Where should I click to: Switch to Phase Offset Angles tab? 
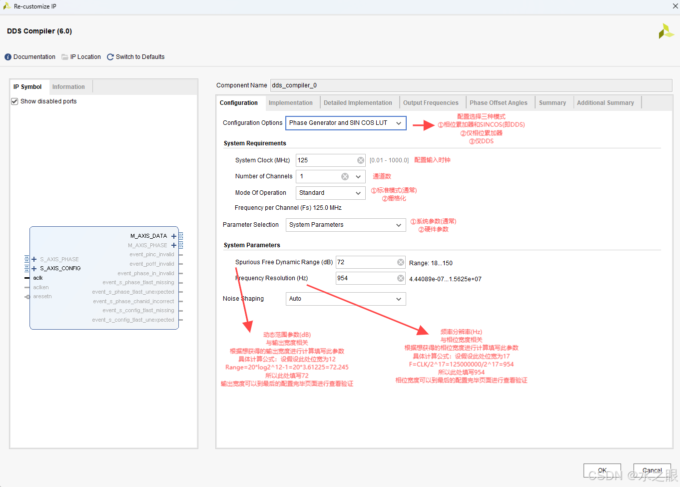(x=498, y=103)
